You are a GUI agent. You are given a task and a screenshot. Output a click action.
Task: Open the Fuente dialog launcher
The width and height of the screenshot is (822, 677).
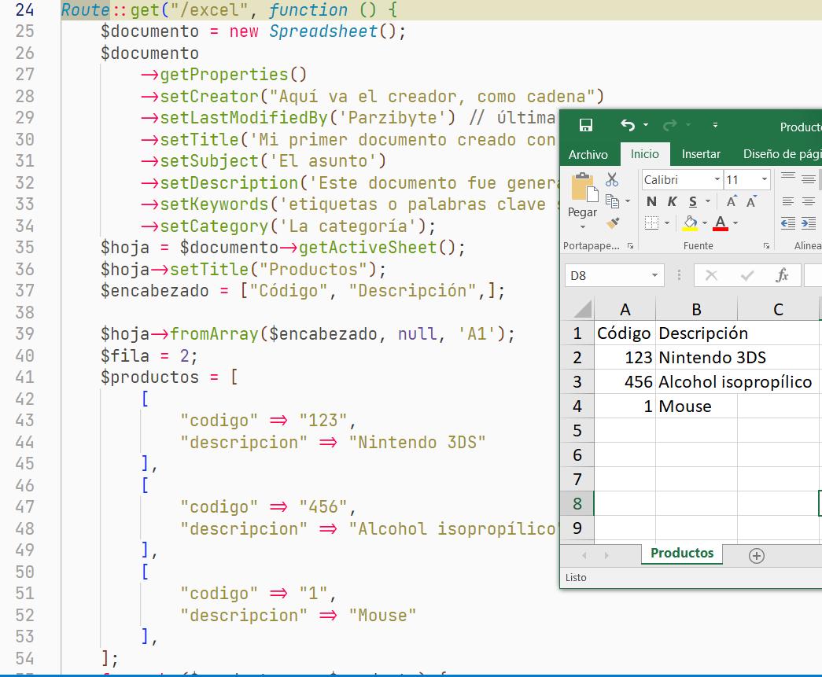click(x=766, y=246)
